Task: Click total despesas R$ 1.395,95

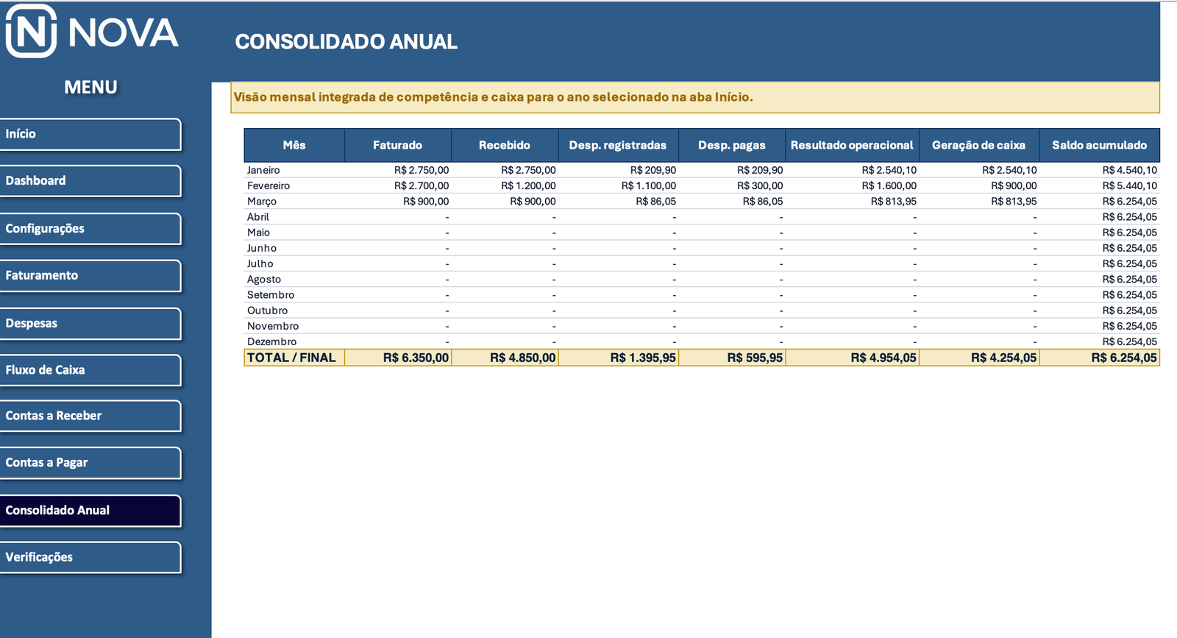Action: click(x=619, y=358)
